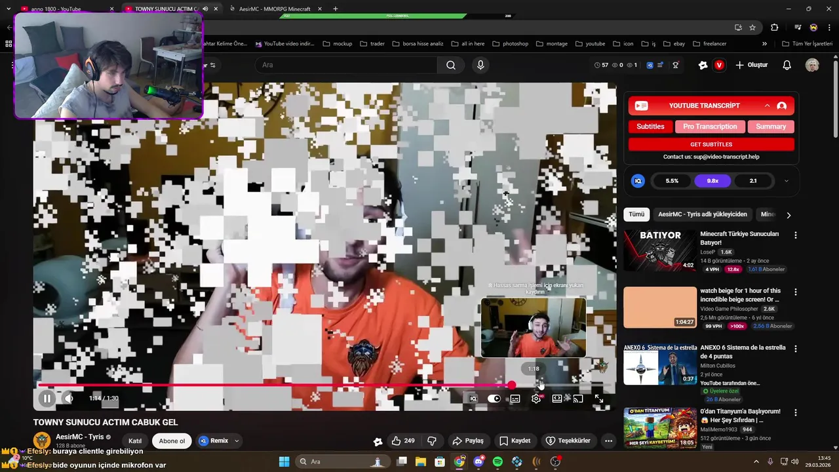Join the channel with the Katıl button

pyautogui.click(x=135, y=441)
